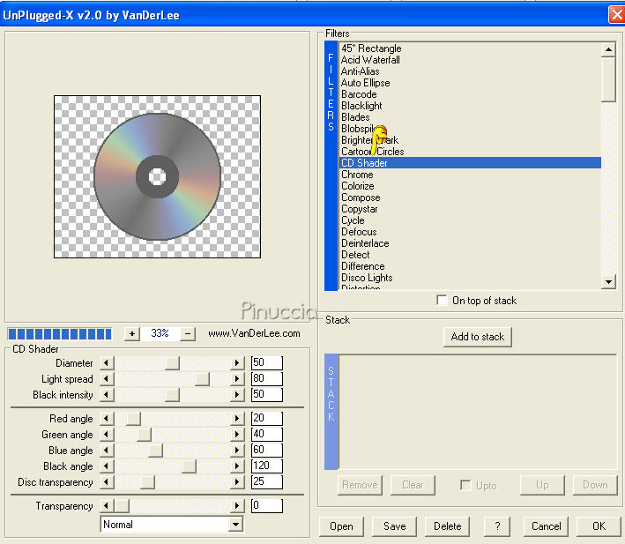Click the Light spread slider thumb
This screenshot has width=625, height=544.
pos(202,379)
